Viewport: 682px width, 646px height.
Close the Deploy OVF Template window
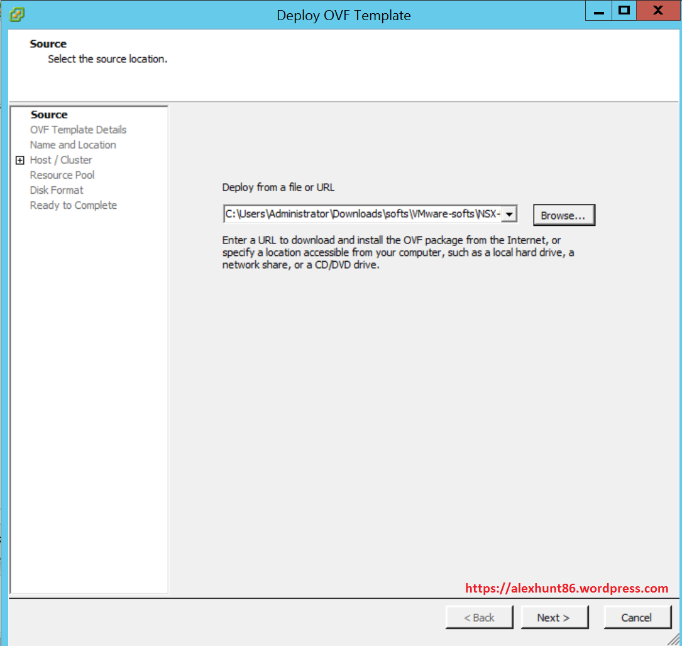[659, 11]
